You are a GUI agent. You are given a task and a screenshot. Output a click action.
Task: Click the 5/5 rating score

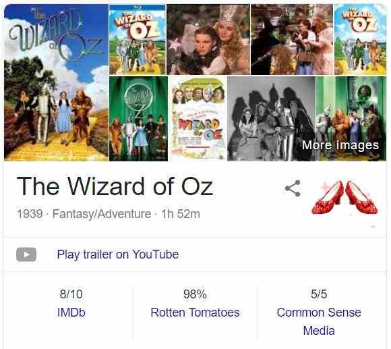319,294
